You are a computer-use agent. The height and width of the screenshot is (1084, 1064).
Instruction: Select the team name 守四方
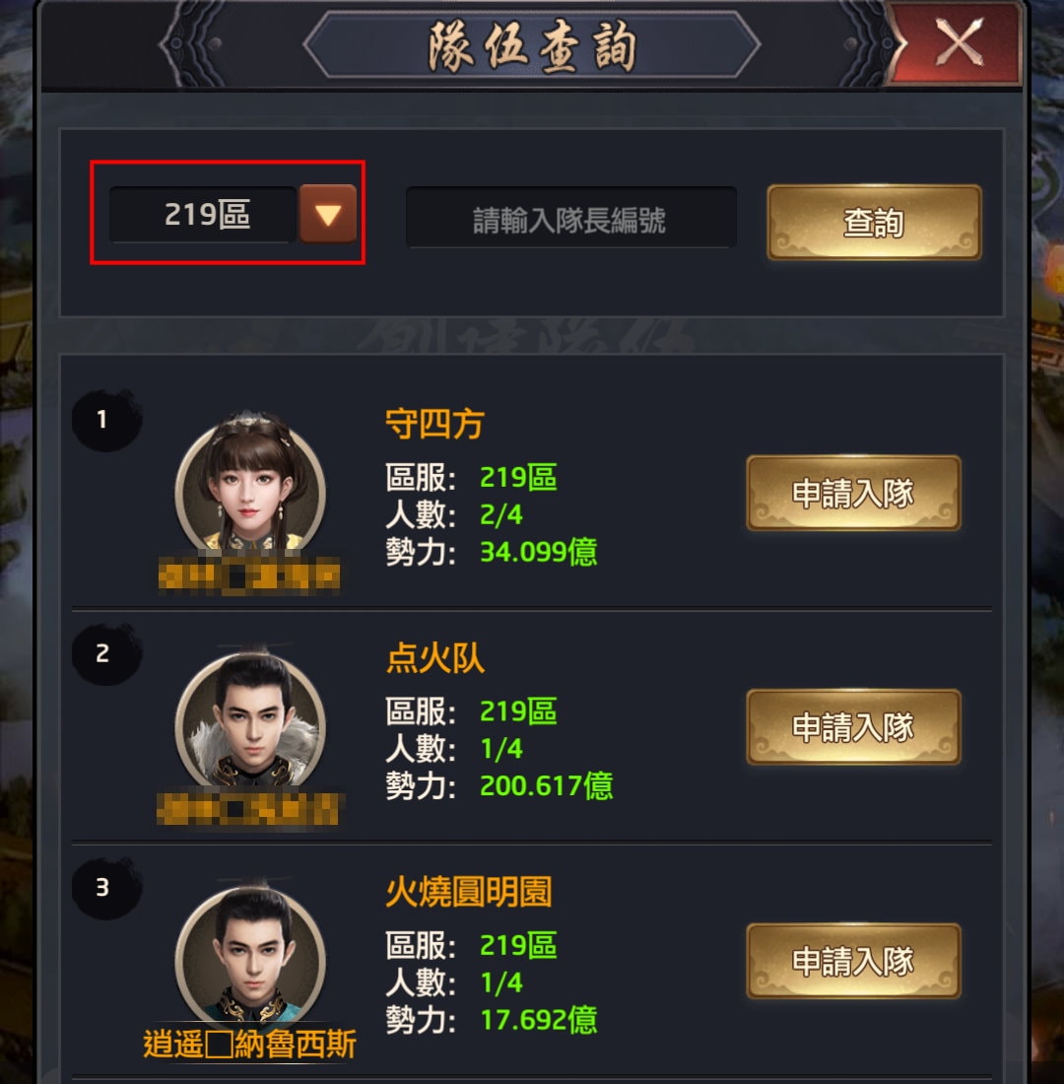[x=434, y=423]
